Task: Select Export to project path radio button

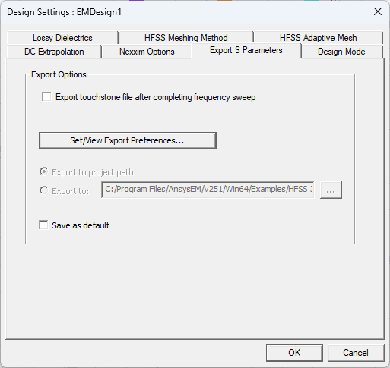Action: (x=43, y=171)
